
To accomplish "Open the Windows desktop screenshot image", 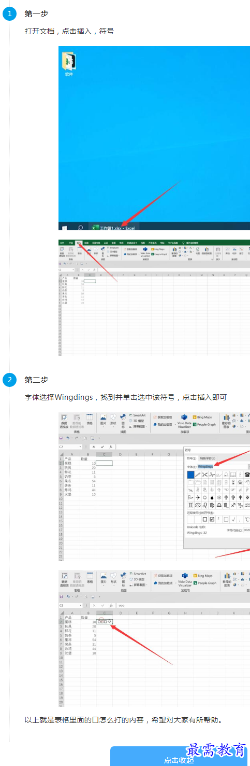I will click(x=154, y=138).
